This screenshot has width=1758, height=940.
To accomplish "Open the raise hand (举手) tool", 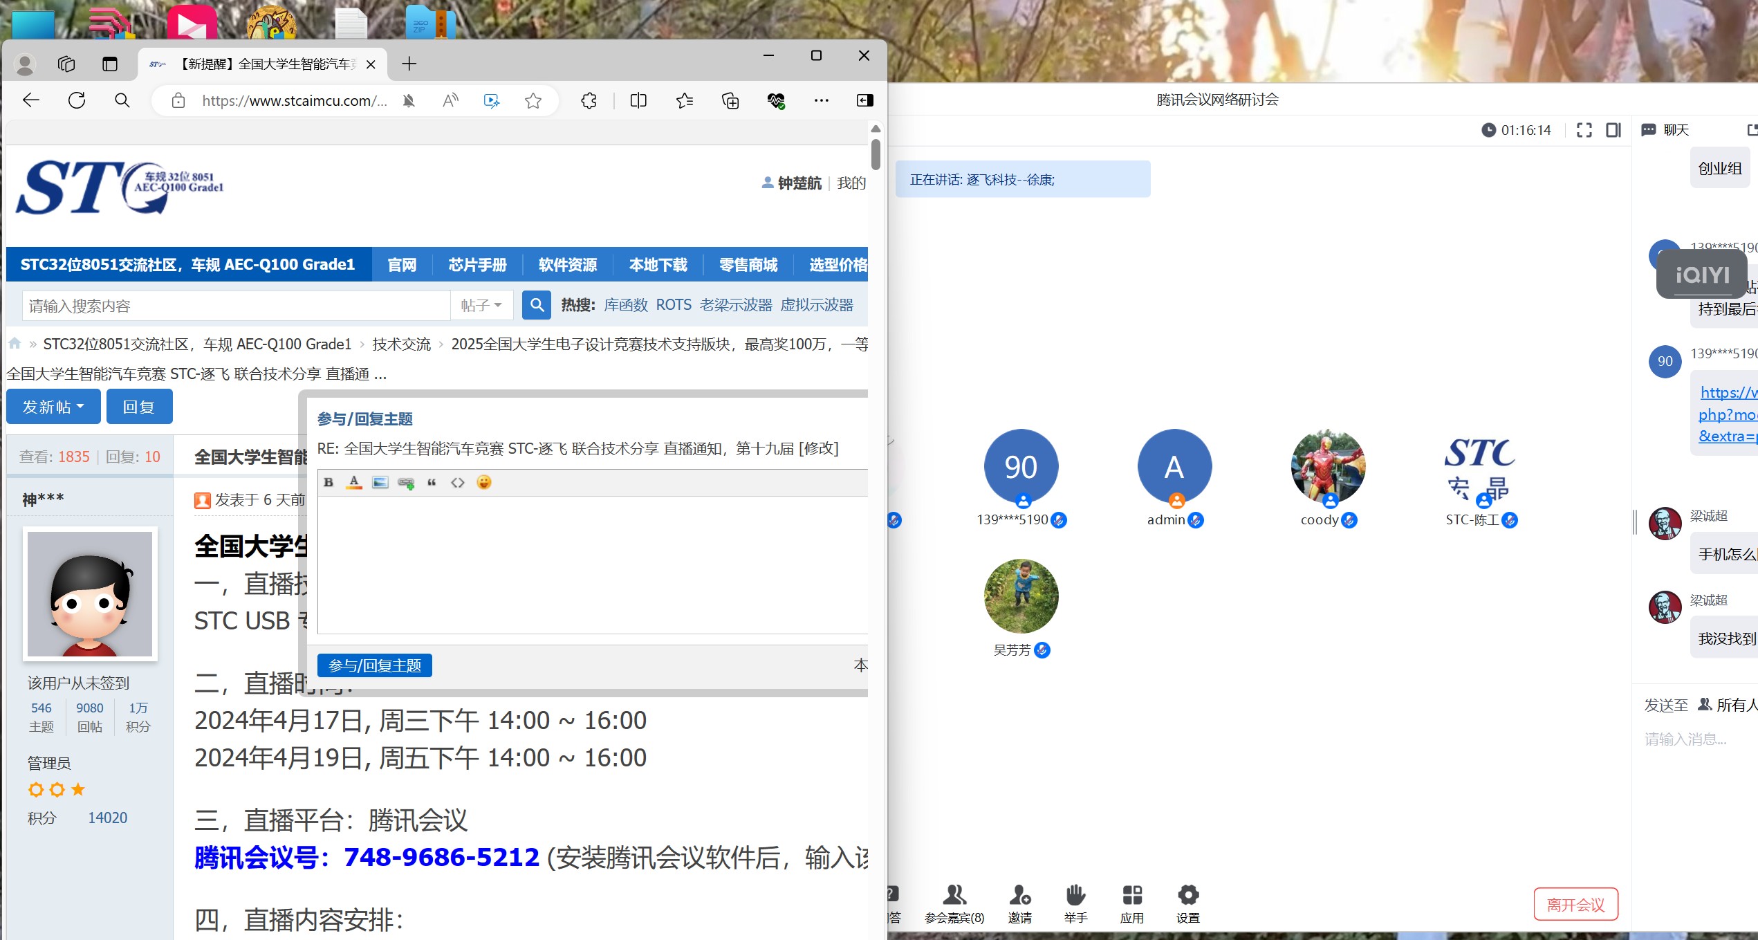I will (x=1075, y=903).
